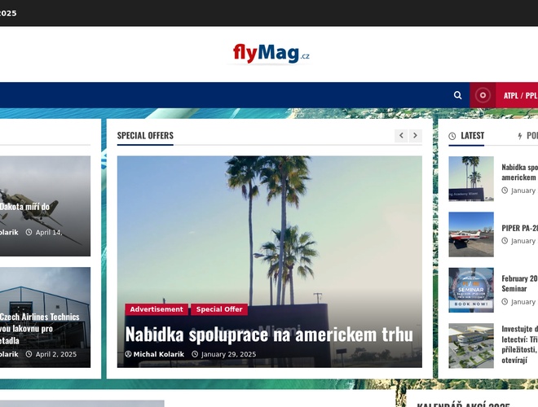Click the red live broadcast circle icon
The width and height of the screenshot is (538, 407).
coord(483,95)
